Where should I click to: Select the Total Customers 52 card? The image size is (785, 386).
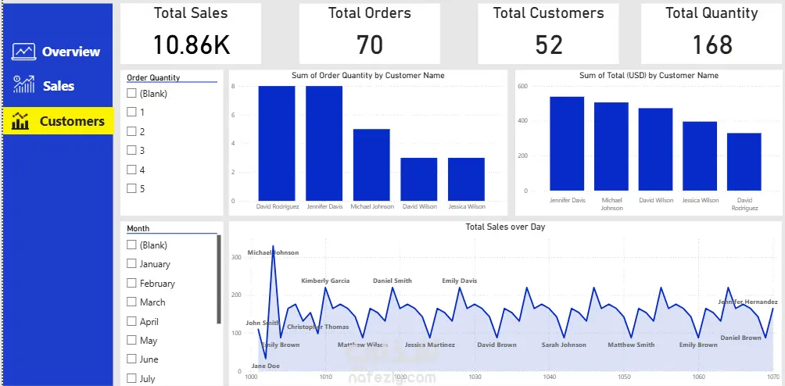549,34
